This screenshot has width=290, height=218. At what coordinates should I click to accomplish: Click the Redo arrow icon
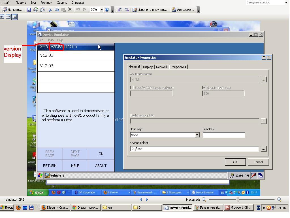84,10
